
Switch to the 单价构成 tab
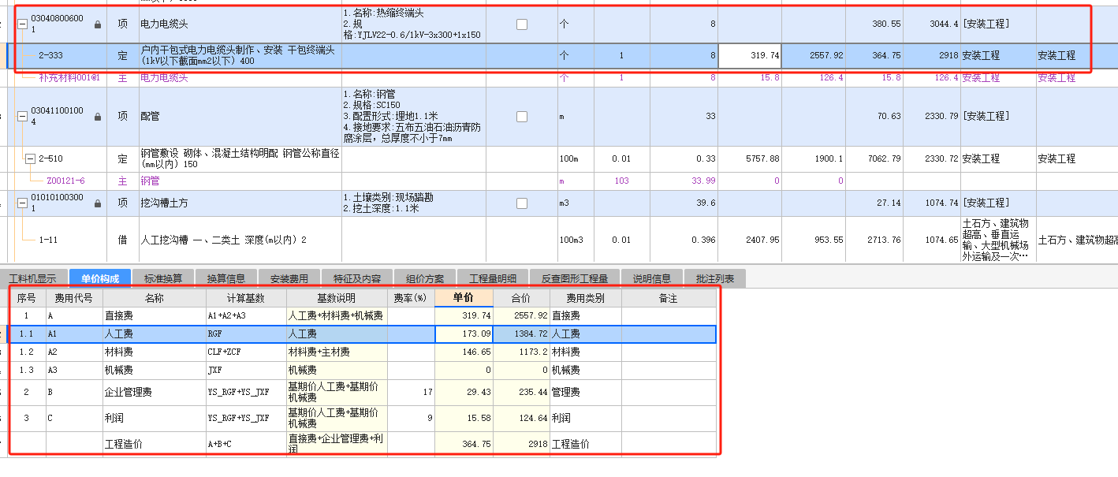point(100,278)
